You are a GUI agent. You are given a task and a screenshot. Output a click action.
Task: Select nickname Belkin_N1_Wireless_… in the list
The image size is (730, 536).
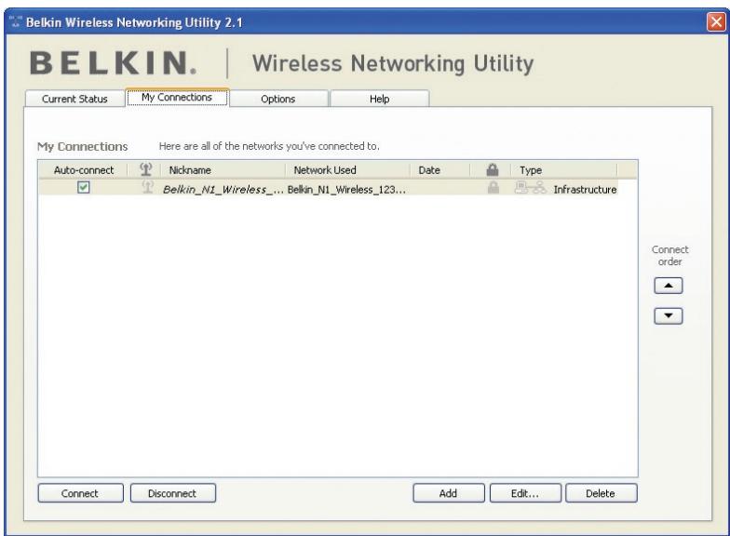tap(223, 190)
